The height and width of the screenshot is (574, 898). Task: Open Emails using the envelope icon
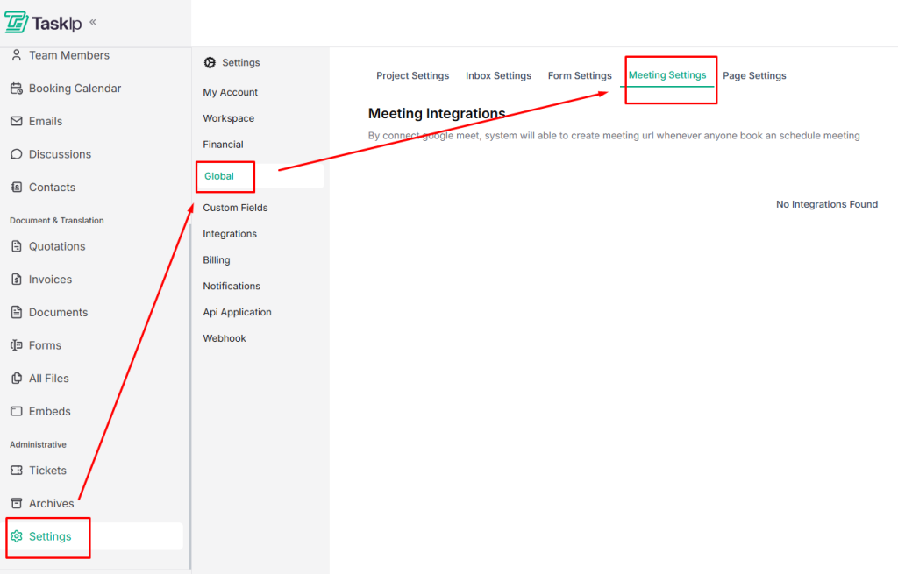coord(16,121)
